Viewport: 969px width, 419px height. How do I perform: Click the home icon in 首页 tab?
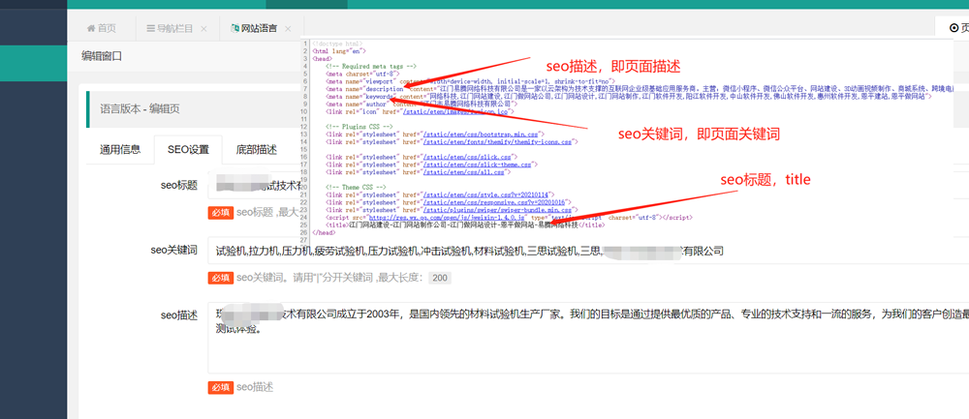coord(91,28)
